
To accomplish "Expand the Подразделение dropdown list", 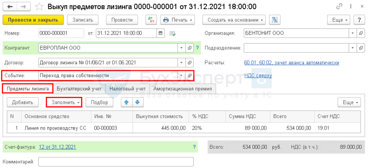I will pyautogui.click(x=353, y=48).
